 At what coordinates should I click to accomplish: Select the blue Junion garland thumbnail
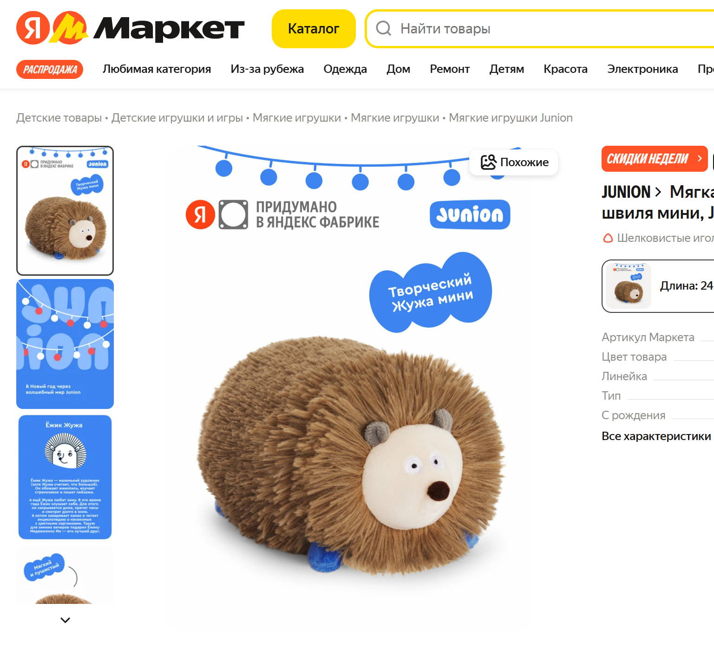(x=65, y=344)
